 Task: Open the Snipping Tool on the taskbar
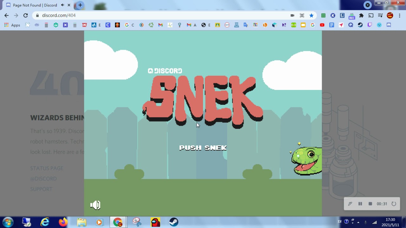click(137, 222)
